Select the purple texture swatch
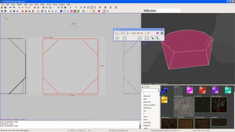This screenshot has height=132, width=235. (216, 91)
